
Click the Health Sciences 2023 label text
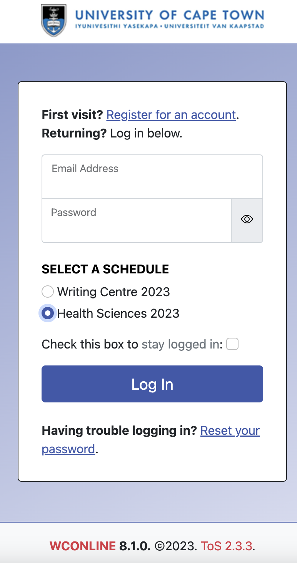point(118,313)
